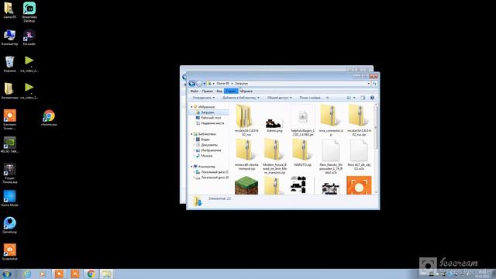
Task: Select the mine_connector.zip archive
Action: pos(331,121)
